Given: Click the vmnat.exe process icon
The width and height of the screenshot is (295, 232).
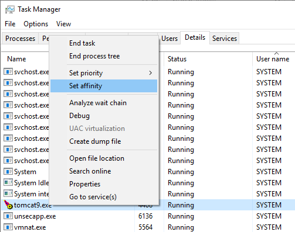Looking at the screenshot, I should click(x=8, y=227).
